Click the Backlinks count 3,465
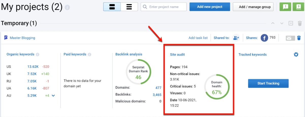The image size is (305, 117). (x=157, y=95)
